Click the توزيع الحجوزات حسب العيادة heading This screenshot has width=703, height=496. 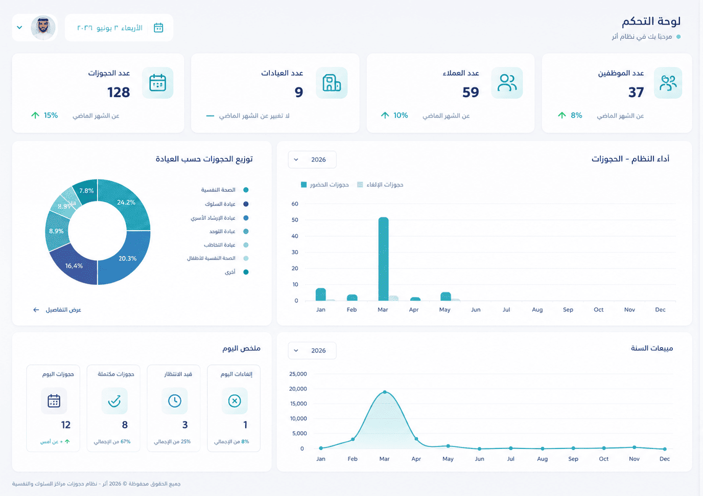[204, 159]
